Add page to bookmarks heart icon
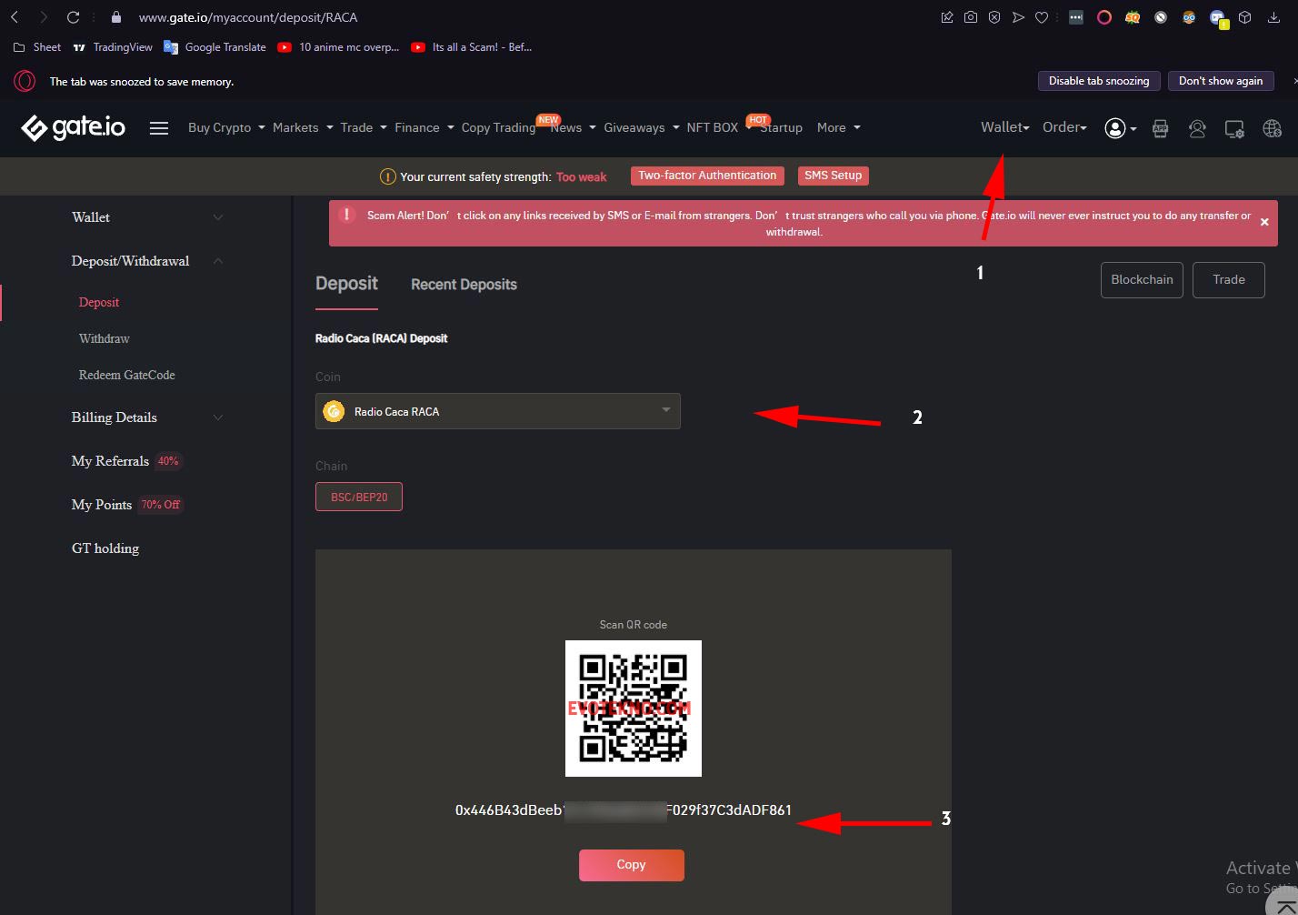The height and width of the screenshot is (915, 1298). pos(1042,17)
